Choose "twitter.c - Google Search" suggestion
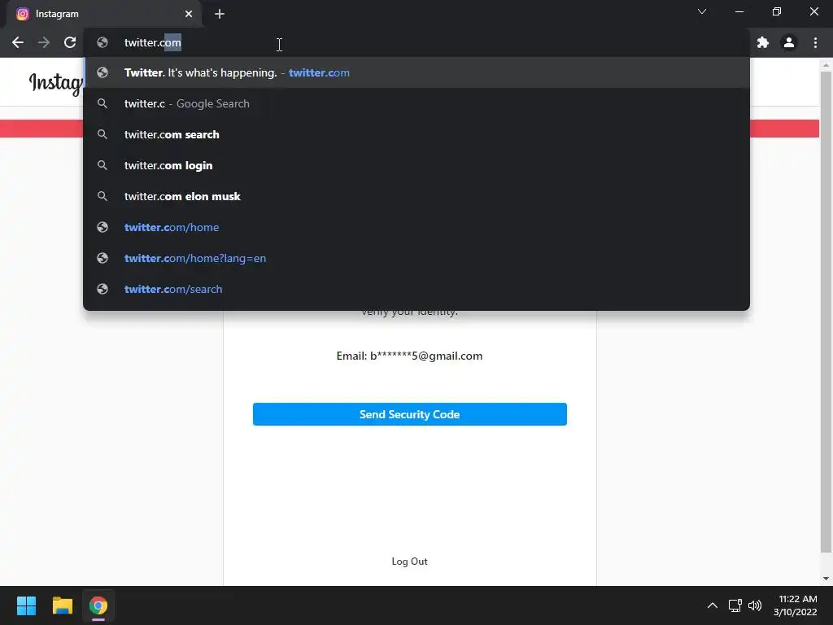Screen dimensions: 833x625 [x=416, y=103]
